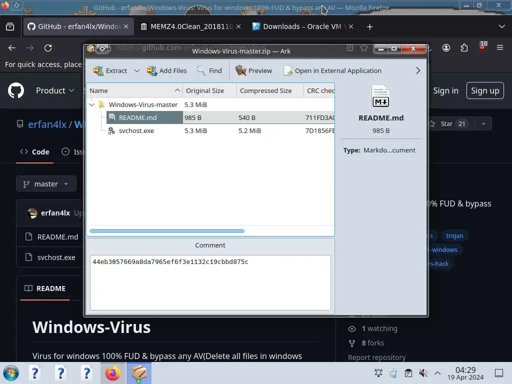Viewport: 512px width, 384px height.
Task: Show more Ark toolbar actions chevron
Action: click(417, 71)
